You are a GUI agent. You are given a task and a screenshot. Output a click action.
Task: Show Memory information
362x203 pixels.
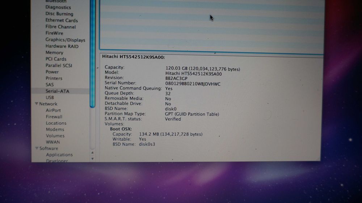coord(54,52)
